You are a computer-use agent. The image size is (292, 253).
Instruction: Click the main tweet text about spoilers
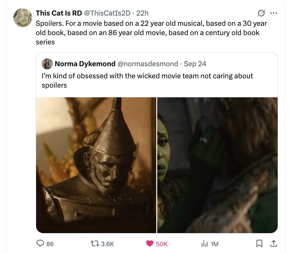pyautogui.click(x=151, y=32)
